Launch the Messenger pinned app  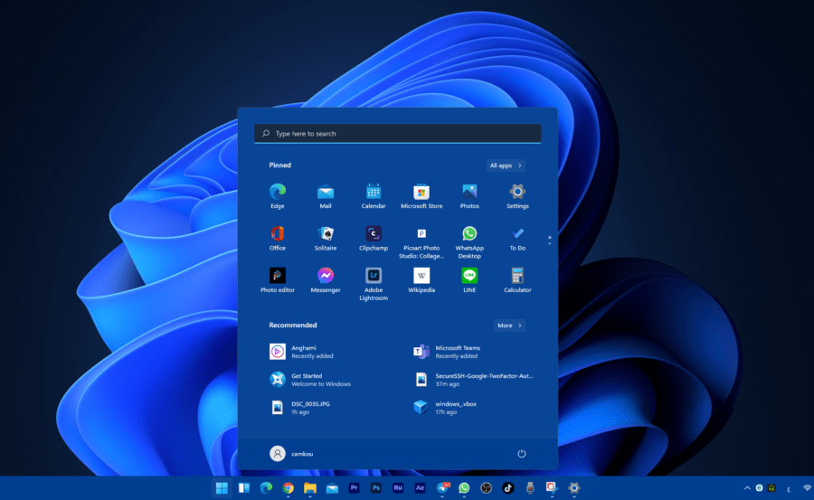[x=326, y=276]
